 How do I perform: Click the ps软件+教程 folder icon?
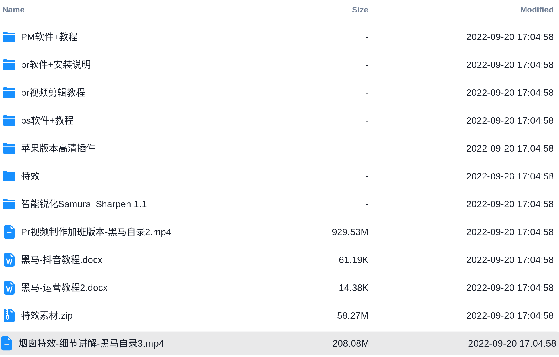click(9, 120)
